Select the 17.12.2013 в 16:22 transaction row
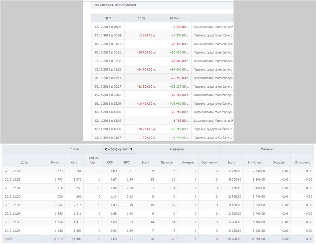The width and height of the screenshot is (316, 245). (108, 27)
